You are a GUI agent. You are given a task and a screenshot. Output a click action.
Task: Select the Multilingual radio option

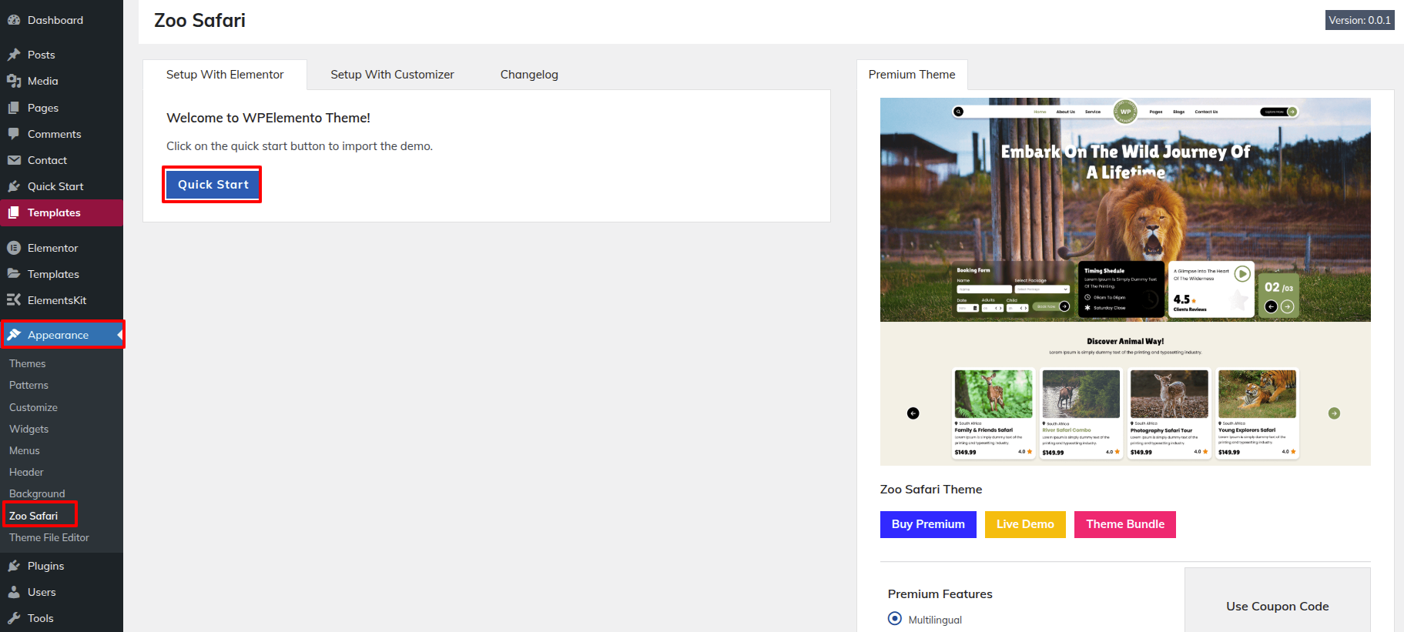(x=894, y=619)
